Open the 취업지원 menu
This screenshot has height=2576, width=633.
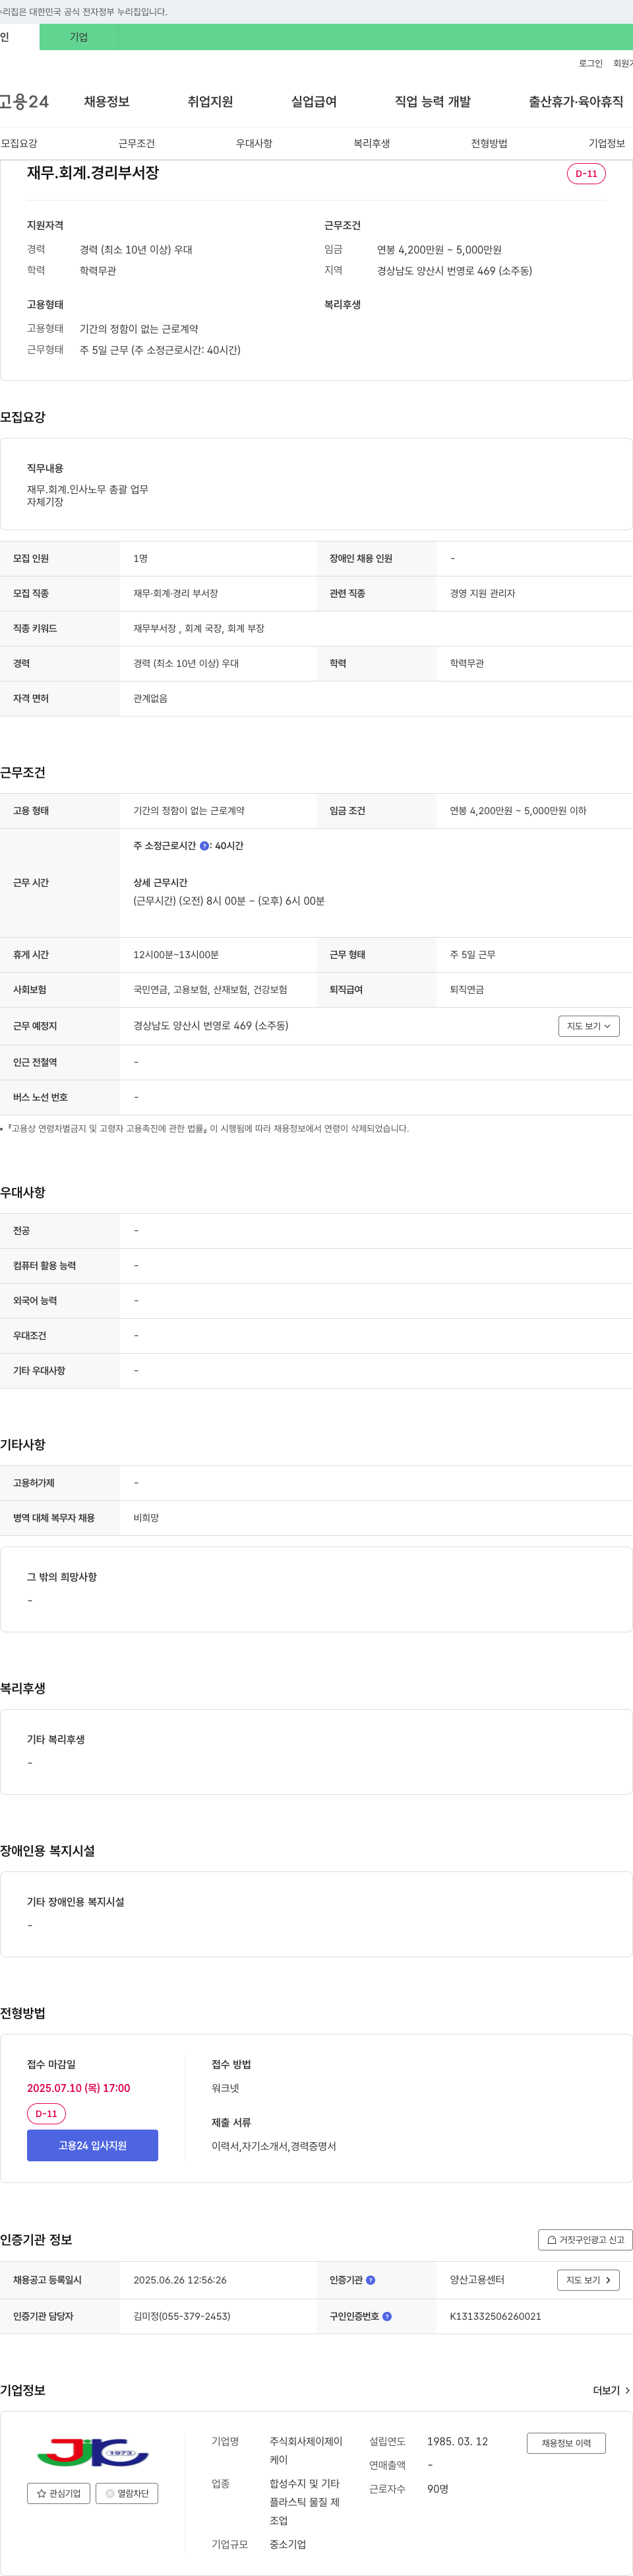210,102
